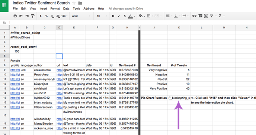The height and width of the screenshot is (135, 256).
Task: Open url link in kylebeni012 row
Action: (x=60, y=98)
